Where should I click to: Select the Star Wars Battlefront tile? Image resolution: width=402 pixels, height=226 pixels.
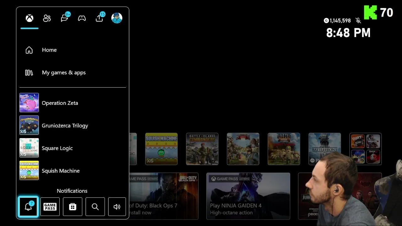tap(325, 149)
